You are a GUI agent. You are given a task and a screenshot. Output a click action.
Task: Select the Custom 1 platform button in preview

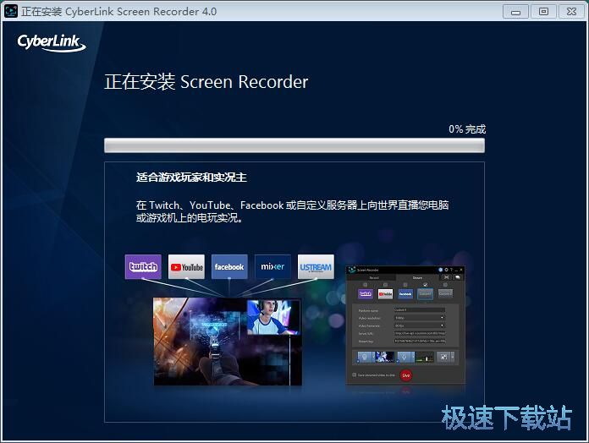point(425,293)
